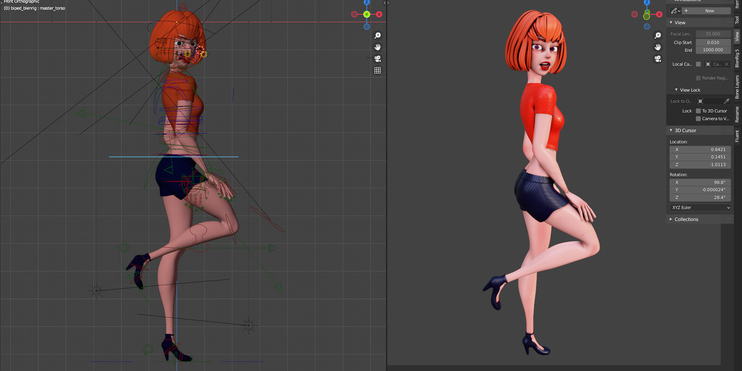Image resolution: width=742 pixels, height=371 pixels.
Task: Click the pan hand icon in right viewport
Action: (658, 47)
